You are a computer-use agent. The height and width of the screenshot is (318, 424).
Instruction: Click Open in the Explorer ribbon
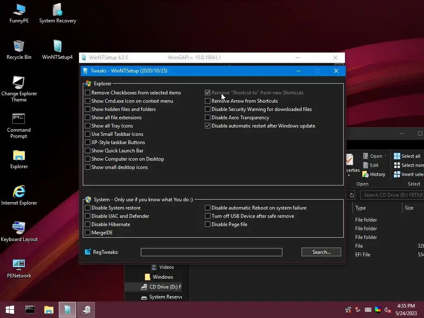[x=374, y=156]
